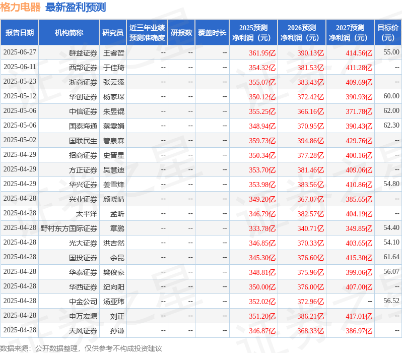Click the date 2025-06-27
This screenshot has width=402, height=353.
[x=20, y=52]
